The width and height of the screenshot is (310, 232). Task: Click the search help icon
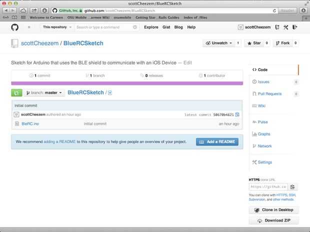tap(135, 27)
